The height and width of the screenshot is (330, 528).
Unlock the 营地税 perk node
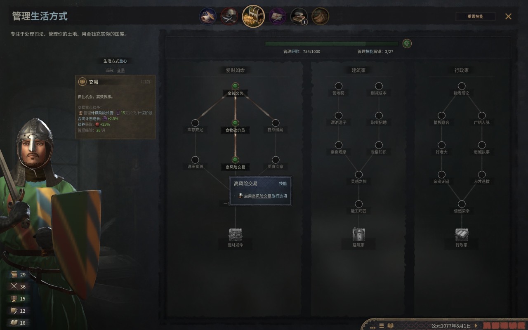click(338, 86)
